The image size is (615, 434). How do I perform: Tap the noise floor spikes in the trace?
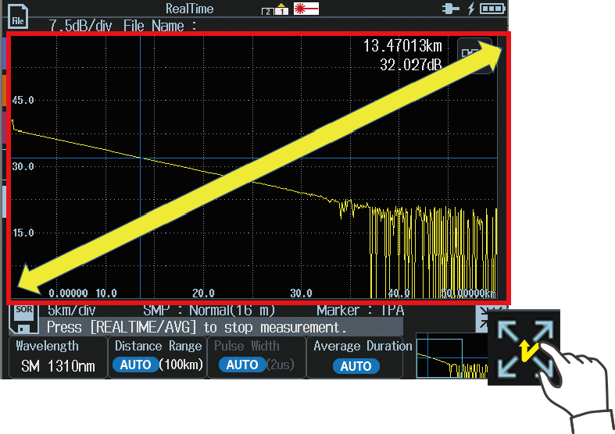tap(434, 253)
